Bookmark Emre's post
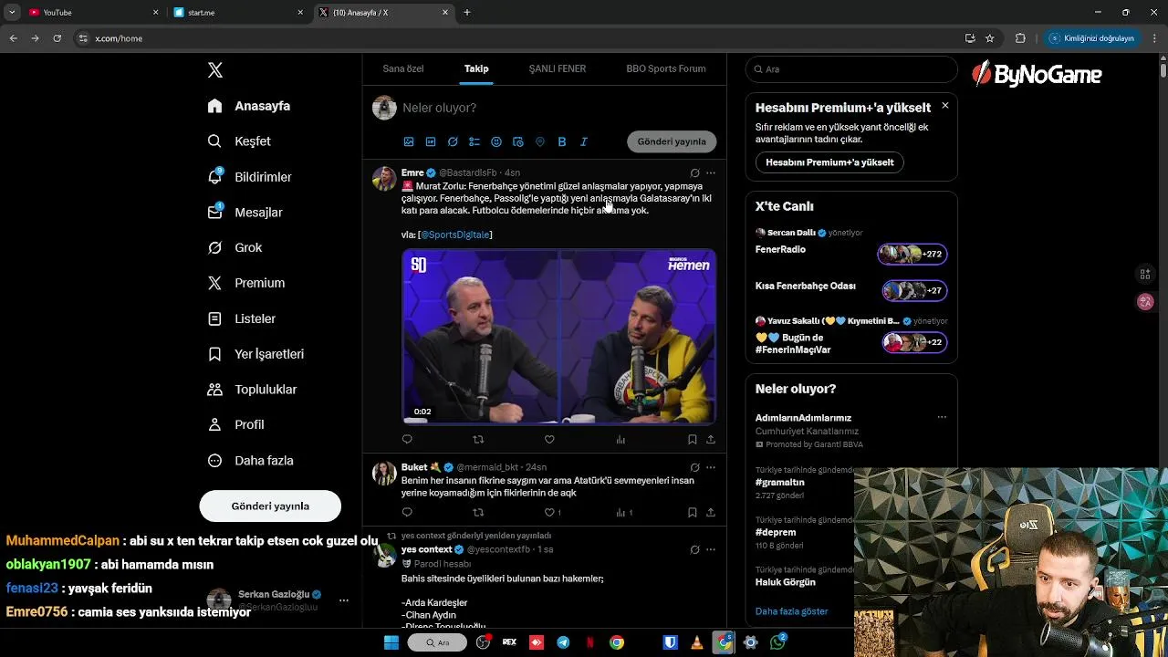Viewport: 1168px width, 657px height. click(693, 440)
